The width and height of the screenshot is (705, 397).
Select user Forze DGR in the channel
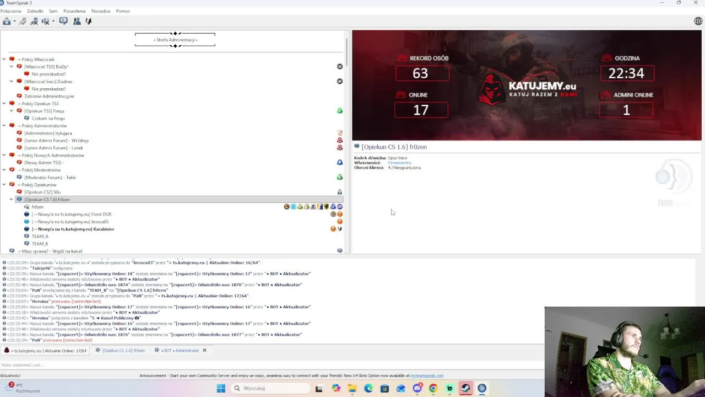coord(72,214)
